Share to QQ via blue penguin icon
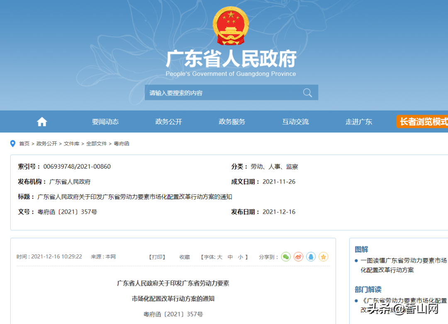 click(x=311, y=257)
